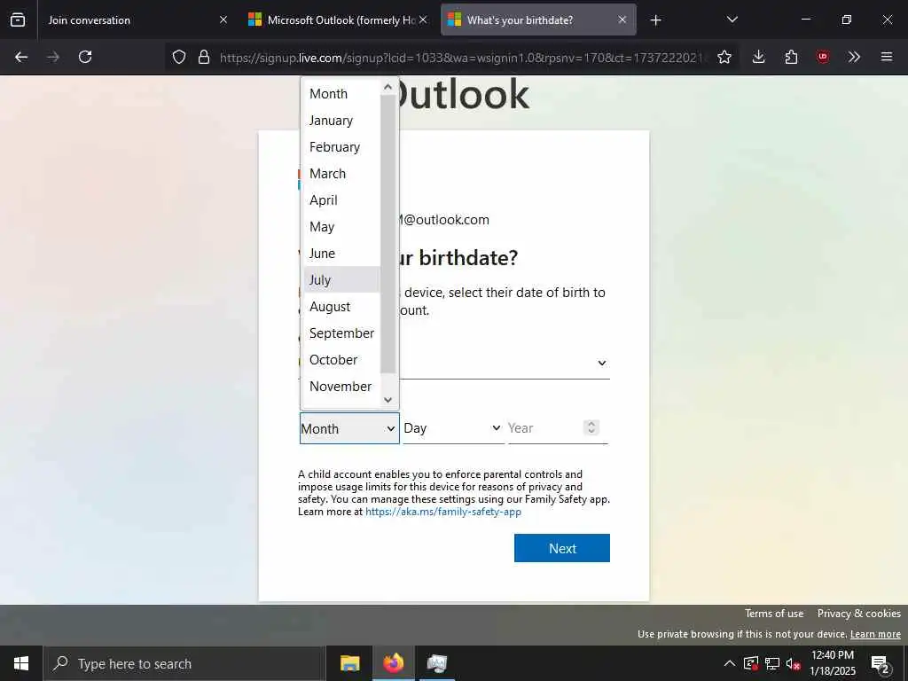This screenshot has width=908, height=681.
Task: Open the extensions puzzle icon
Action: (x=791, y=57)
